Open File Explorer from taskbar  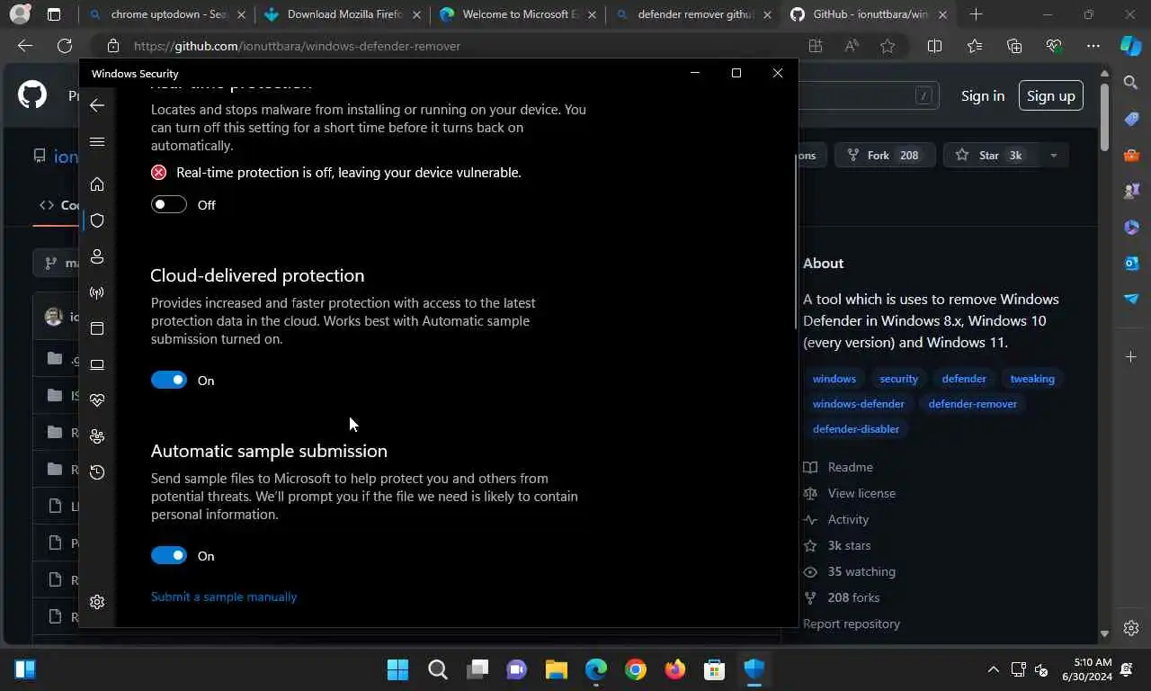point(556,669)
